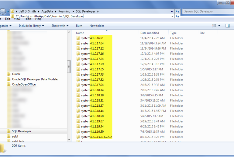Open Include in library dropdown
The image size is (234, 157).
[x=31, y=26]
